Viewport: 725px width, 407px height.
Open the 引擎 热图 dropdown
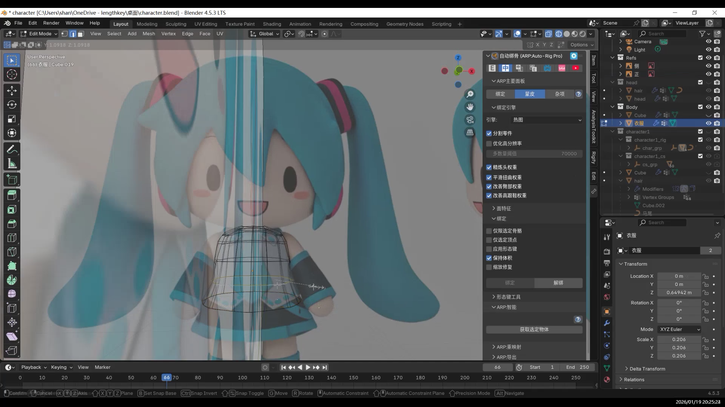pyautogui.click(x=546, y=120)
